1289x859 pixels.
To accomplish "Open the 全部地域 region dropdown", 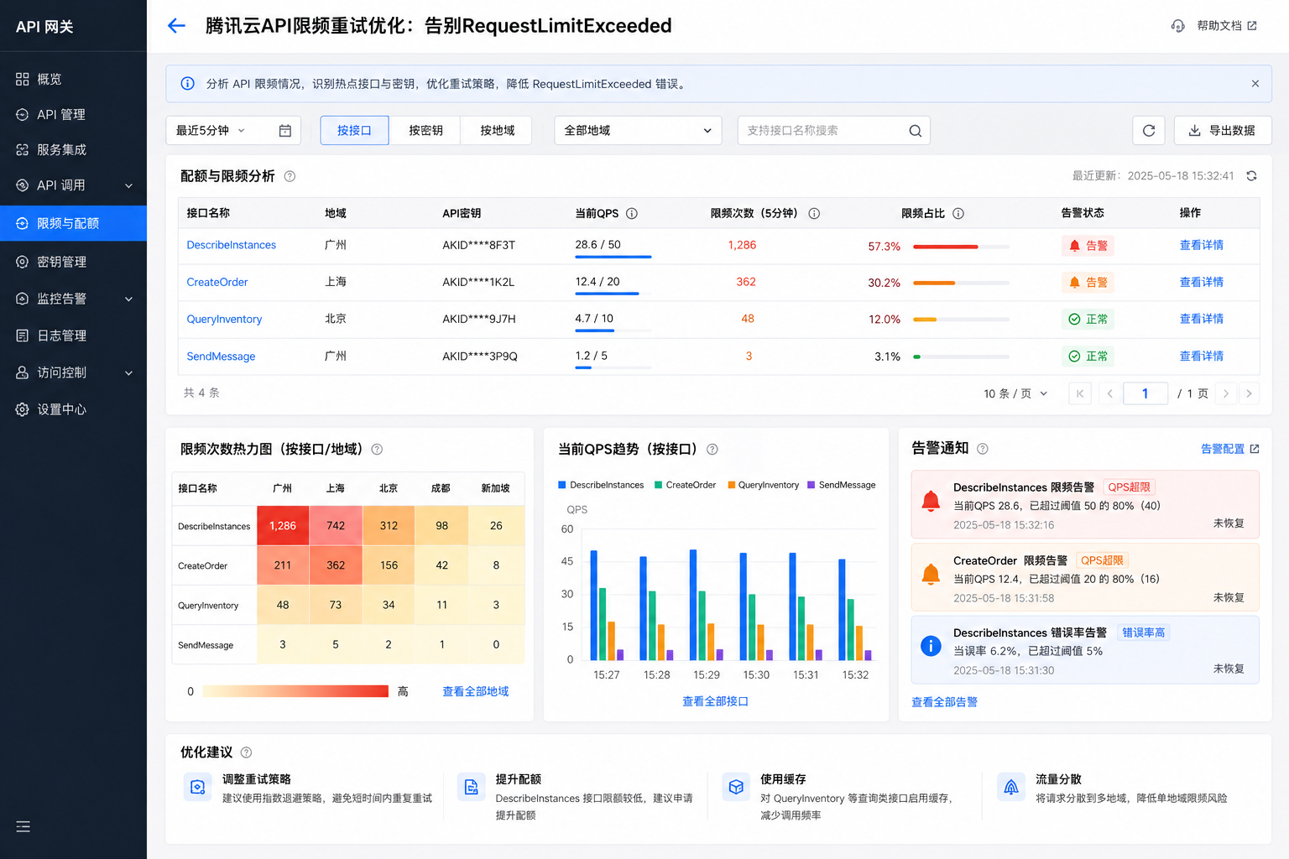I will [x=638, y=130].
